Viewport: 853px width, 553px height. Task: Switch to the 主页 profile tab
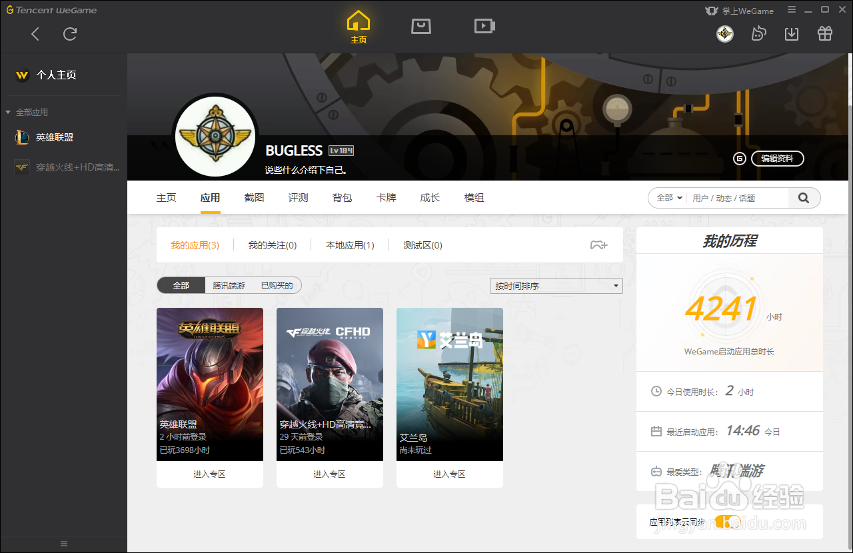[x=167, y=198]
